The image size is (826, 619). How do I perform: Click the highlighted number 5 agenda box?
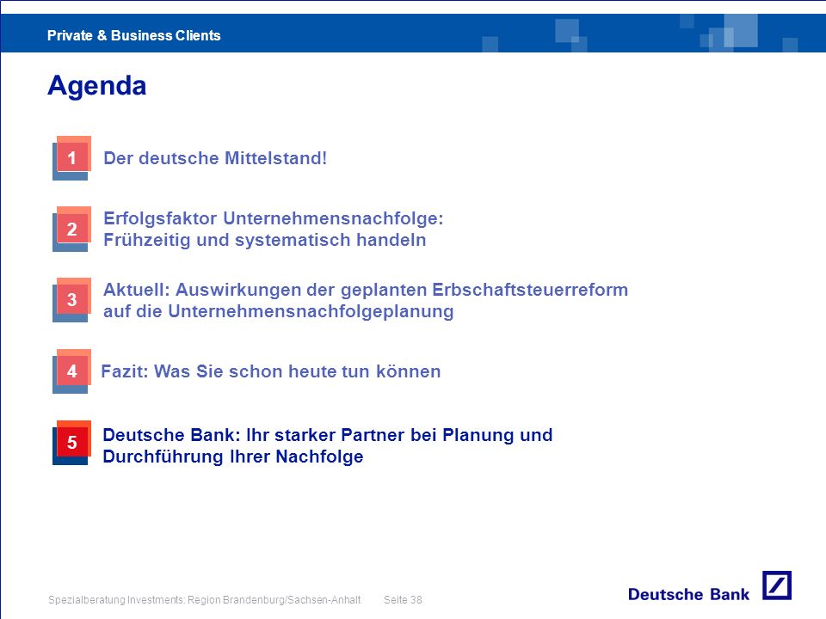click(72, 443)
